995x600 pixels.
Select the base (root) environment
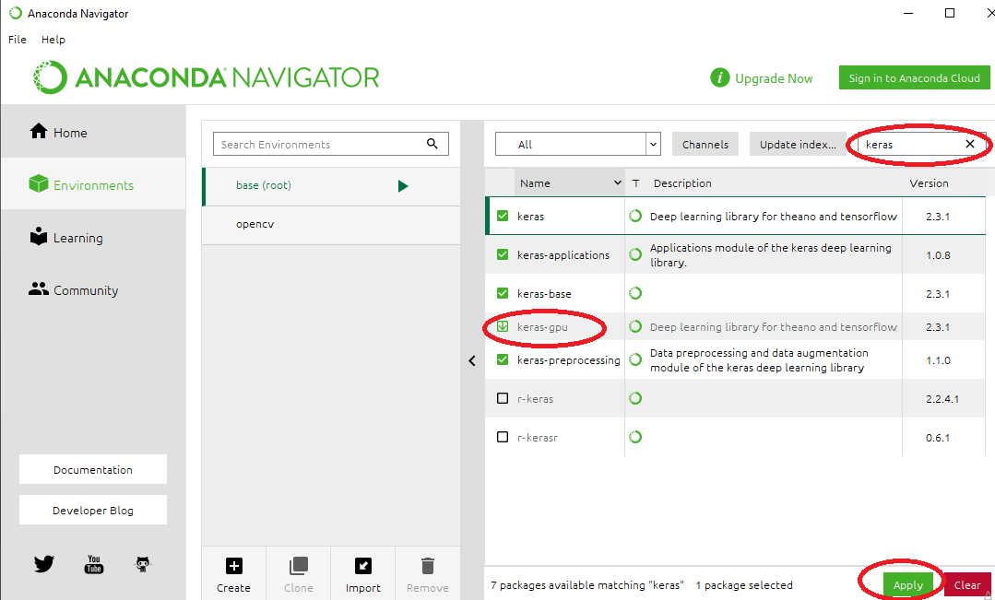click(x=331, y=186)
